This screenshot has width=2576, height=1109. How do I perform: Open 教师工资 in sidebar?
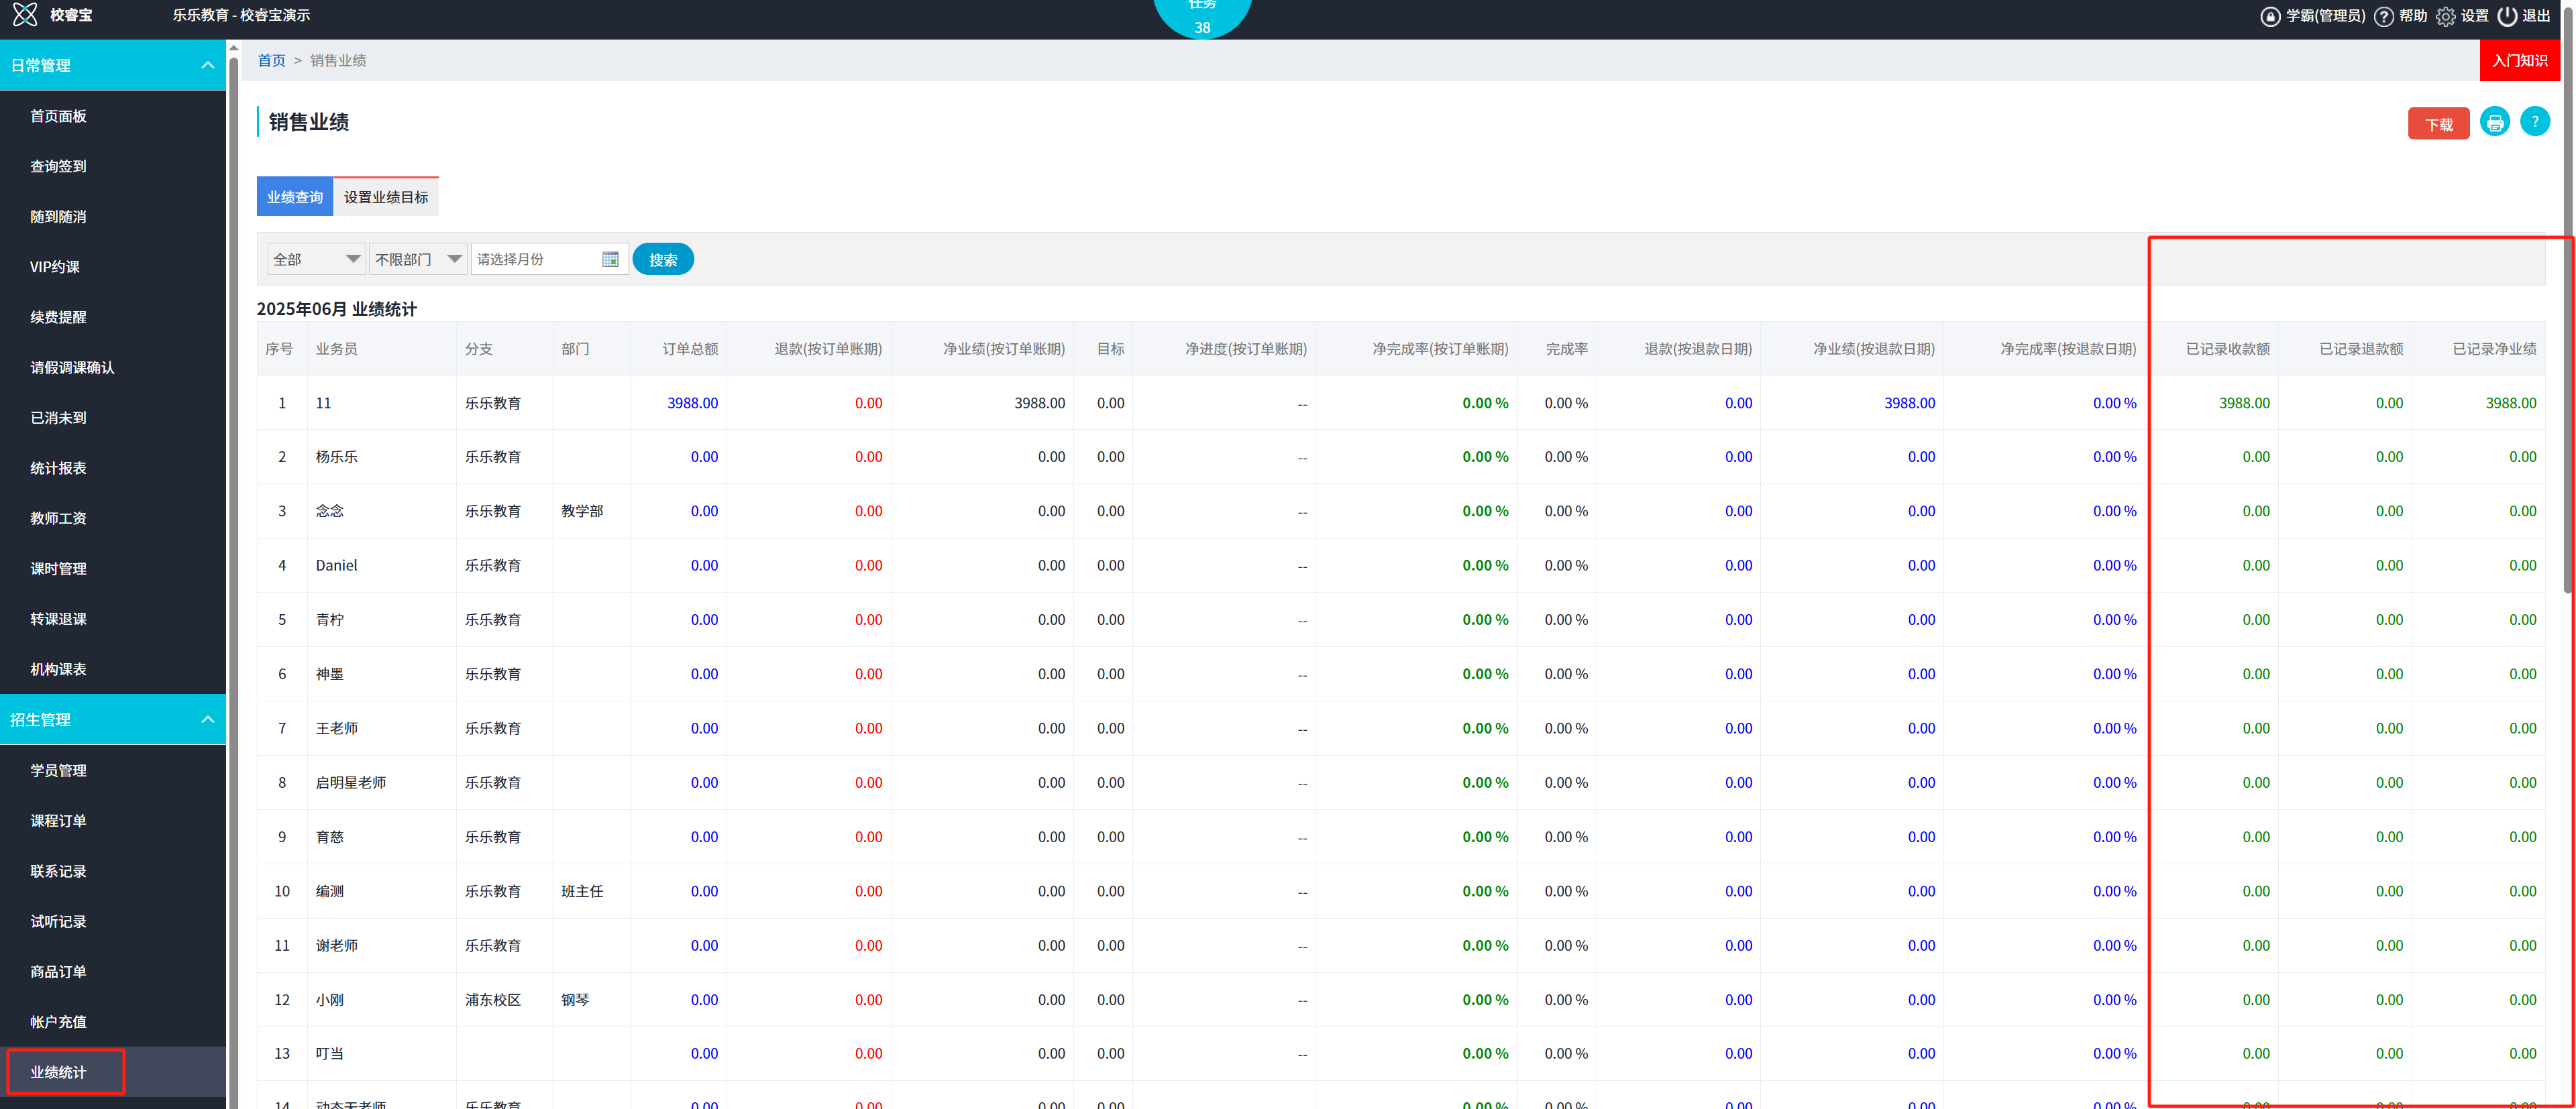[58, 518]
